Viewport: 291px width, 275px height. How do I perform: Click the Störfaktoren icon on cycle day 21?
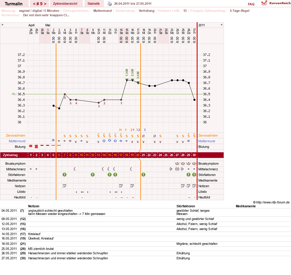(143, 174)
